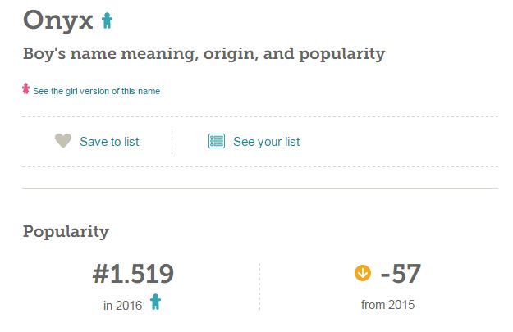
Task: Click the heart icon for saving
Action: click(63, 141)
